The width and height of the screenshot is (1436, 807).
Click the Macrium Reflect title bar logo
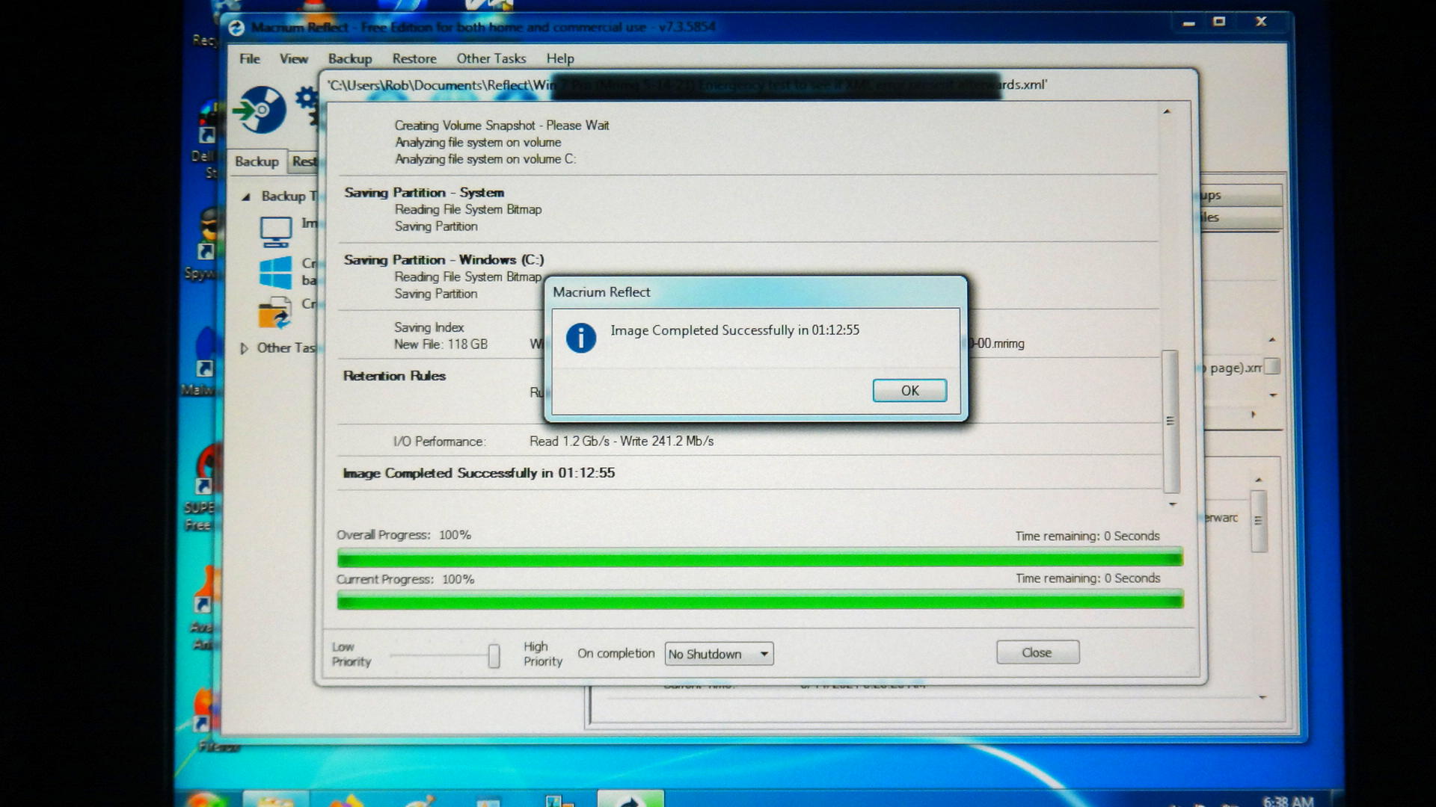236,28
